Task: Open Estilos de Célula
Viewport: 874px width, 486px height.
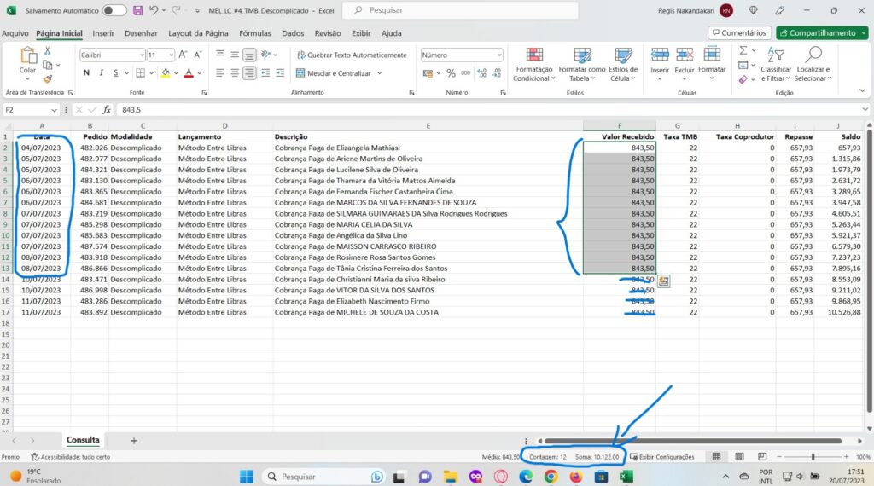Action: [622, 64]
